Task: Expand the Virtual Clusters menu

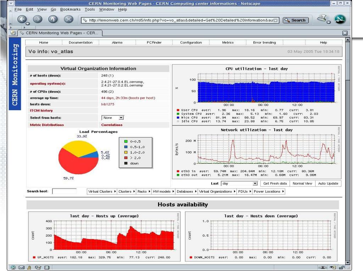Action: tap(102, 191)
